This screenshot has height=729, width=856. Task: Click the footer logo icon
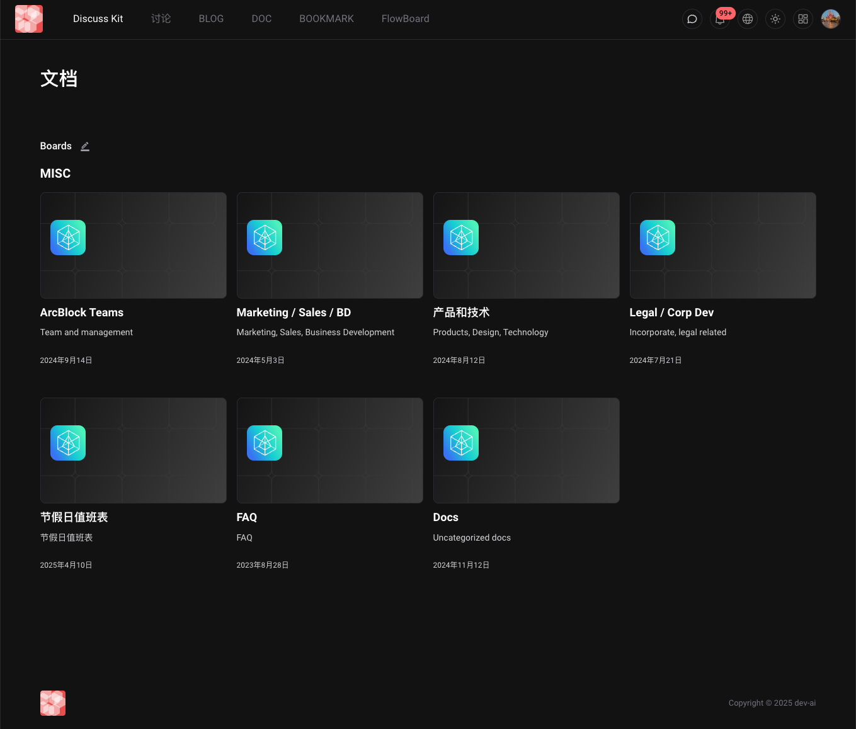[x=53, y=703]
